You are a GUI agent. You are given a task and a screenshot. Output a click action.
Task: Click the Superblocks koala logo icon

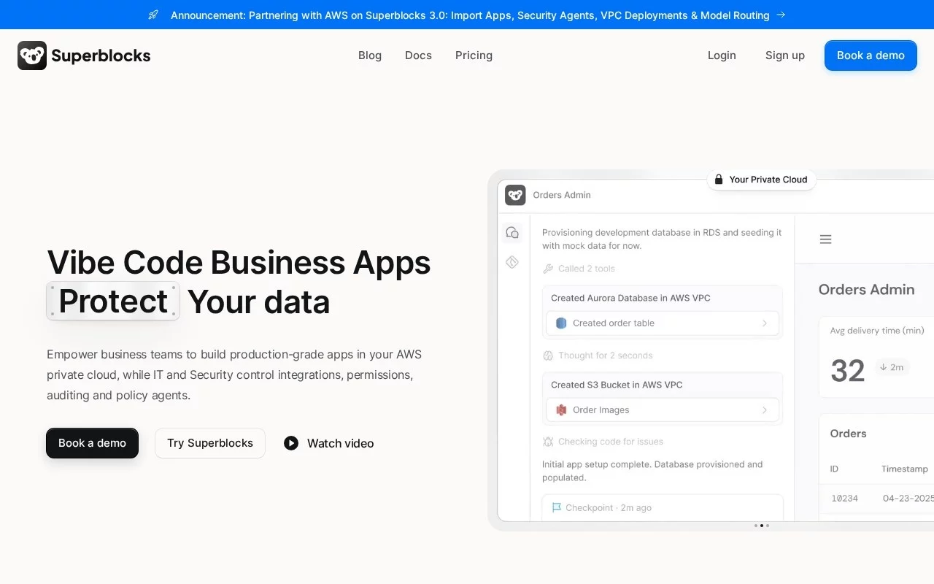tap(32, 55)
